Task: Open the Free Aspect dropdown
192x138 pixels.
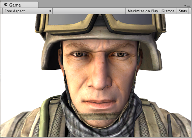Action: 27,11
